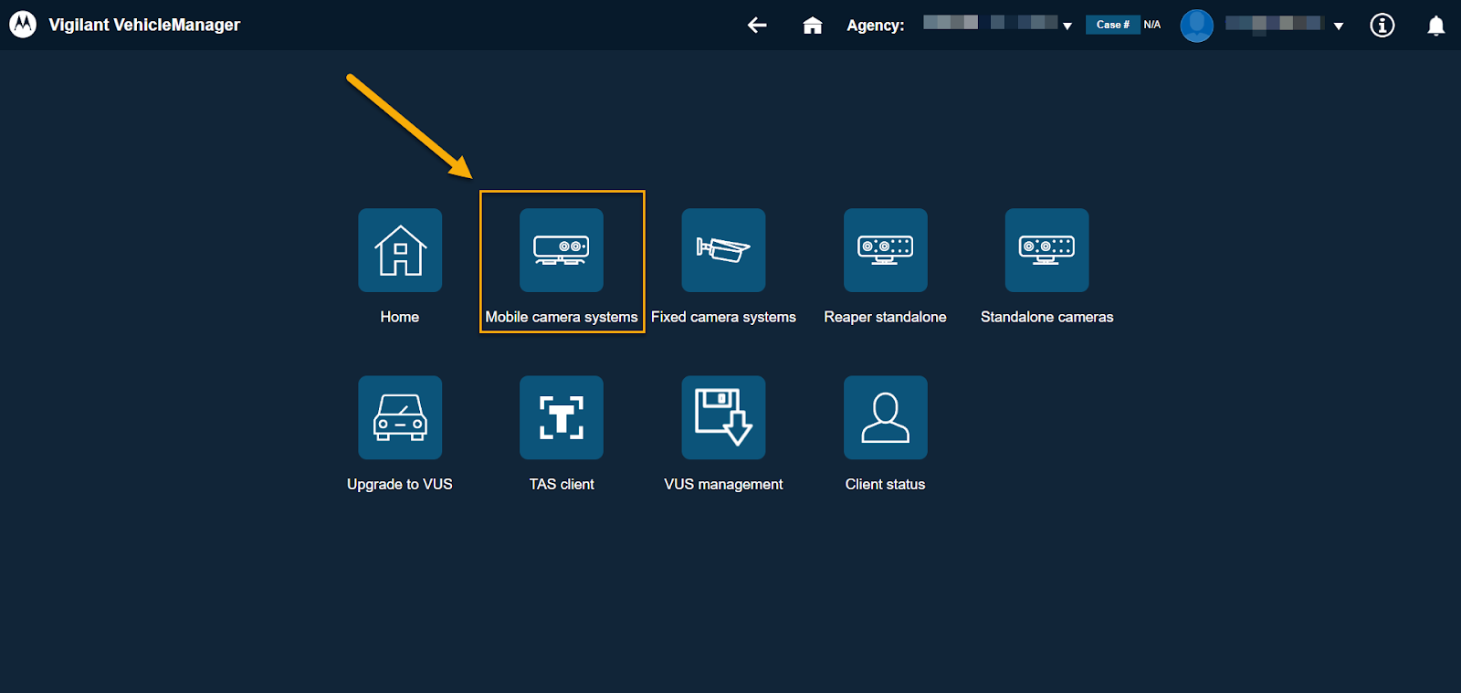Click the "Upgrade to VUS" label

pyautogui.click(x=400, y=484)
